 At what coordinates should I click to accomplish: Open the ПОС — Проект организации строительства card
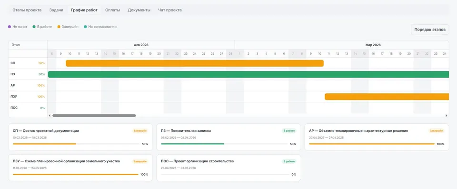coord(228,168)
